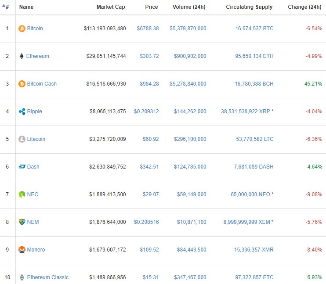Click Bitcoin change -6.54%
Viewport: 326px width, 284px height.
pyautogui.click(x=314, y=29)
